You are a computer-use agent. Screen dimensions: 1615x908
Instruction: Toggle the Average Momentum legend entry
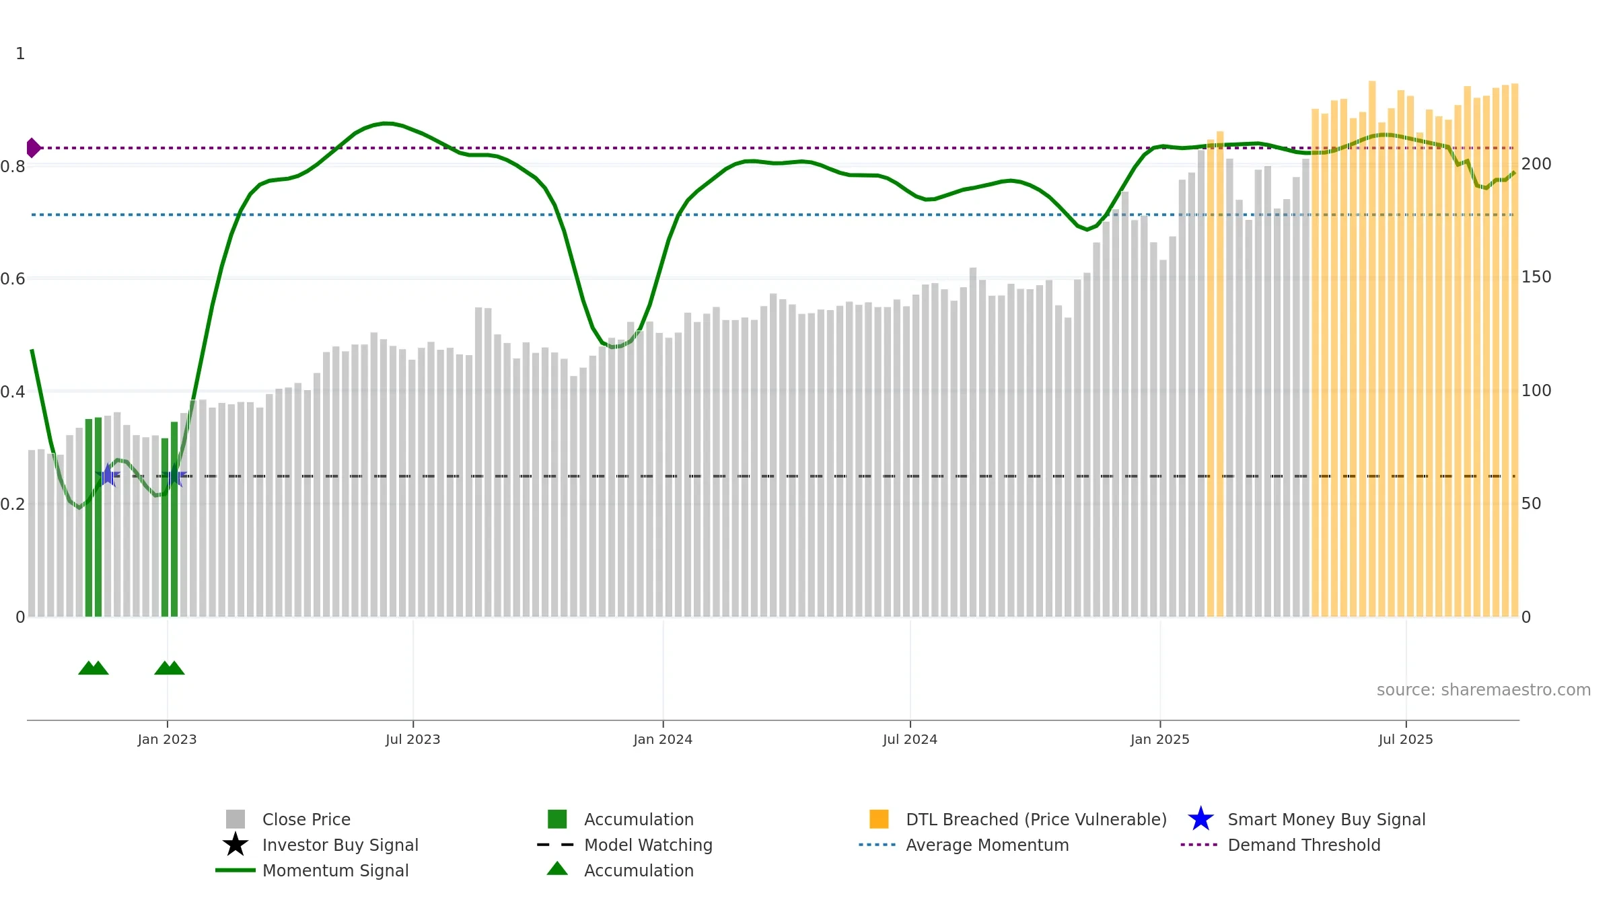pos(986,845)
